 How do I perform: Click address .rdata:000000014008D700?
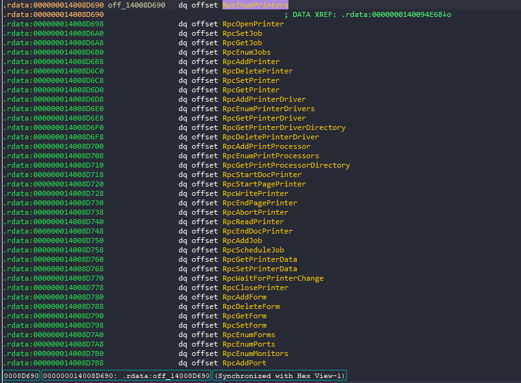pos(53,146)
